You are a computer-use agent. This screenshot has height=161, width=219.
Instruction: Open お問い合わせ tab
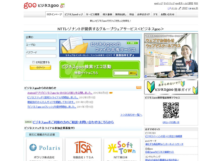[168, 15]
